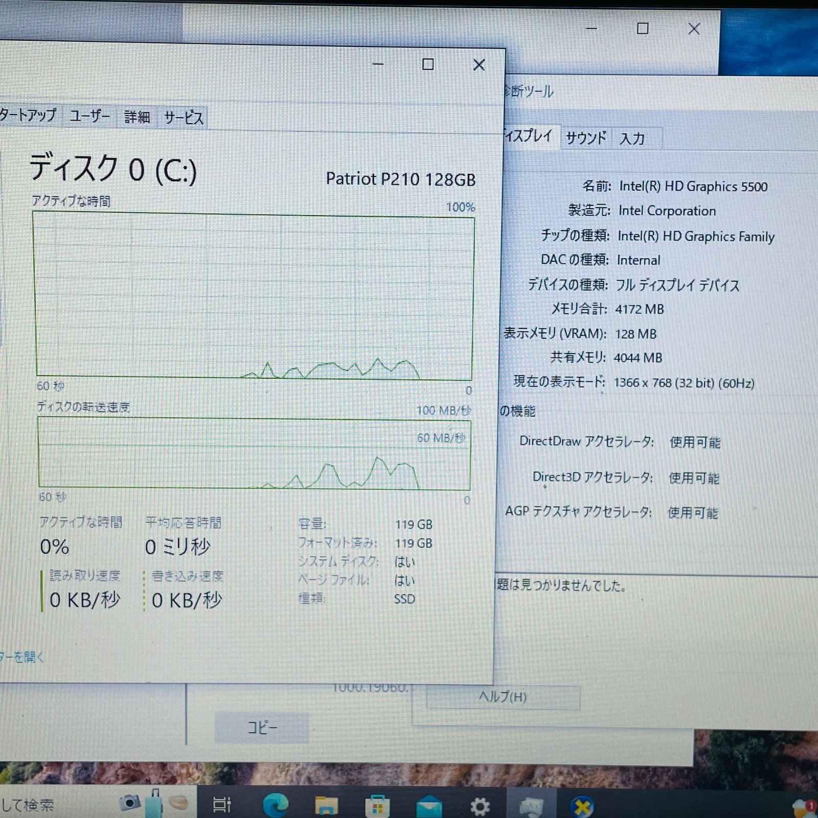Screen dimensions: 818x818
Task: Open the サービス tab
Action: click(183, 118)
